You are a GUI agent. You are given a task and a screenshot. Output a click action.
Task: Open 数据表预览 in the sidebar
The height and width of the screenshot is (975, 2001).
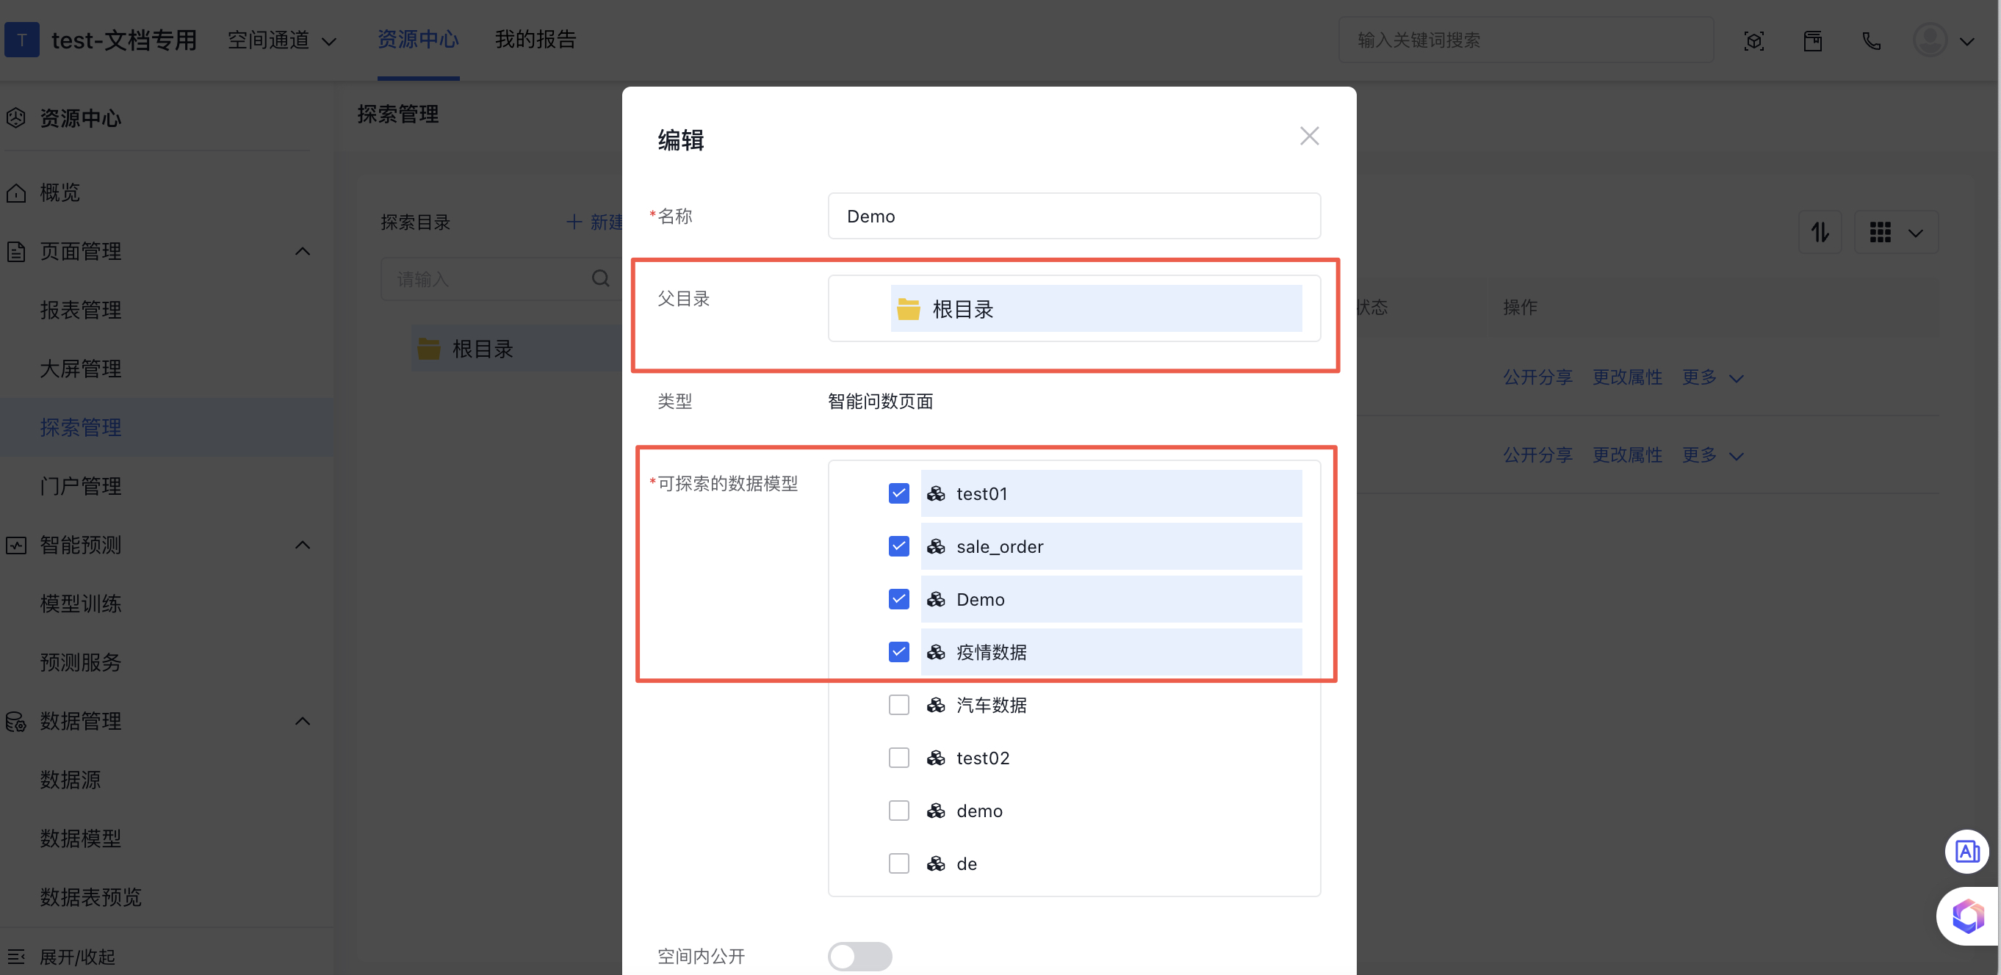coord(91,896)
